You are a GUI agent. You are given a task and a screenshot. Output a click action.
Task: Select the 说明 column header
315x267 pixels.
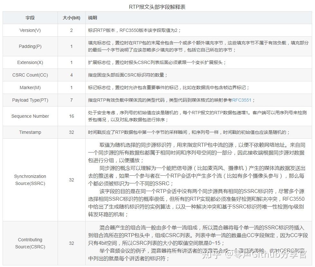93,18
